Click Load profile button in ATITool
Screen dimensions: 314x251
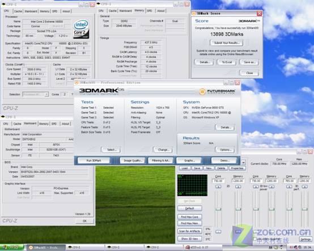point(184,168)
